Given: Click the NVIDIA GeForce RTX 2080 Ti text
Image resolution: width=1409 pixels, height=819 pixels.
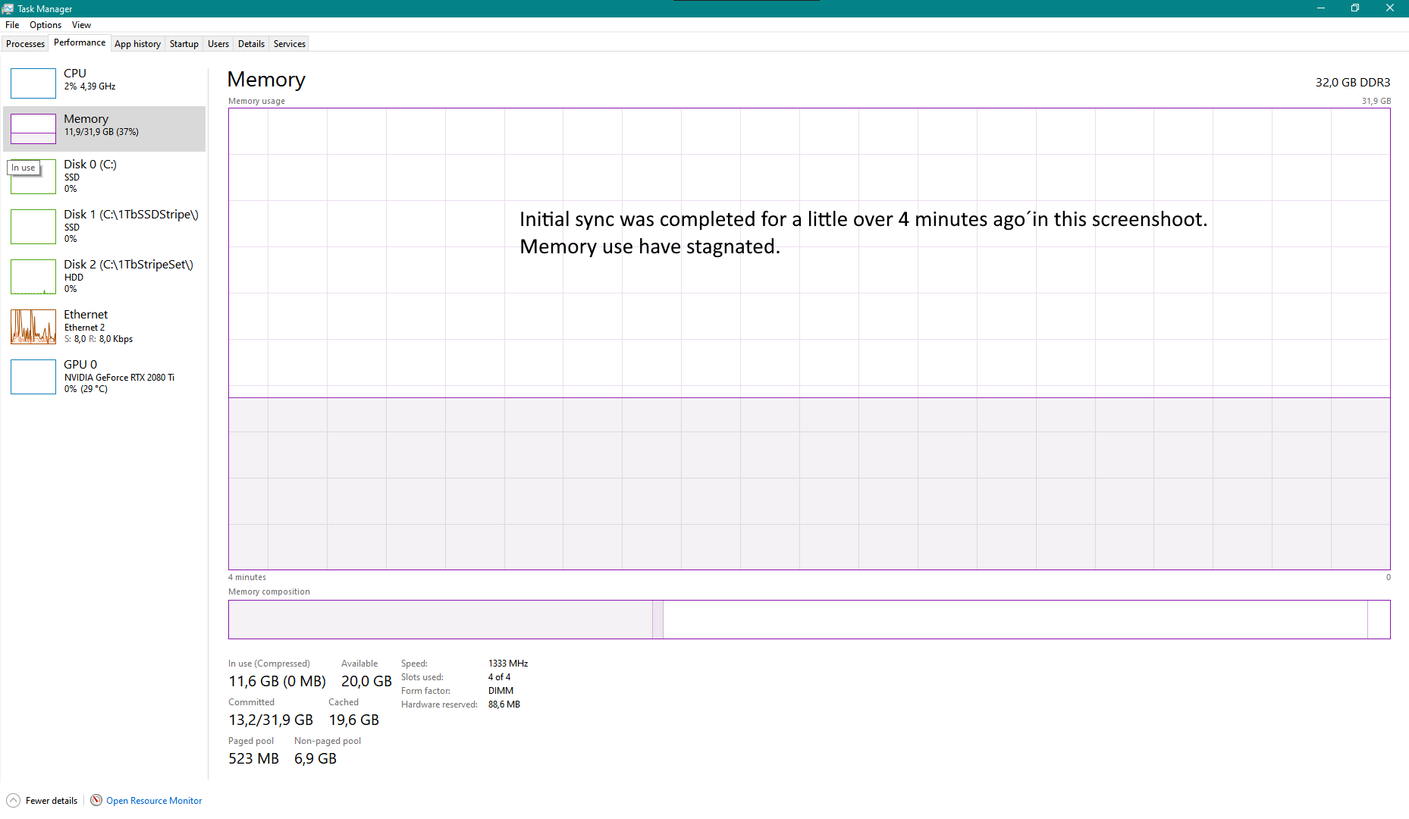Looking at the screenshot, I should tap(119, 378).
